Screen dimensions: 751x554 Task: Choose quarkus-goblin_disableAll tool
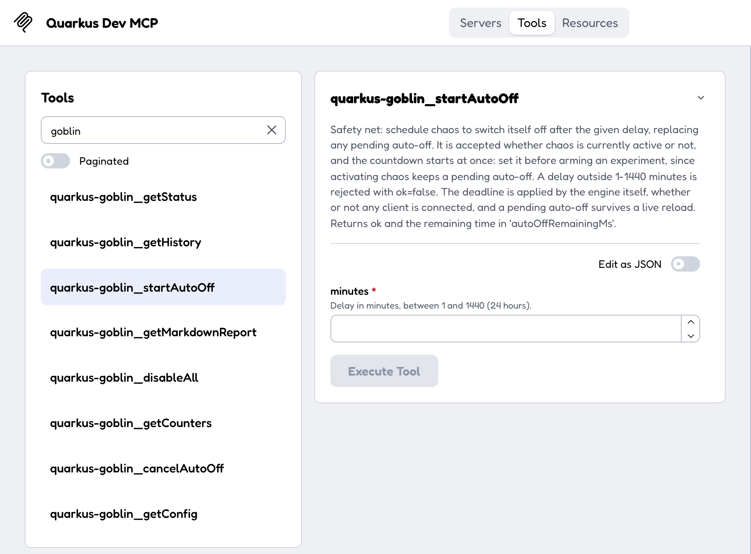pos(163,378)
